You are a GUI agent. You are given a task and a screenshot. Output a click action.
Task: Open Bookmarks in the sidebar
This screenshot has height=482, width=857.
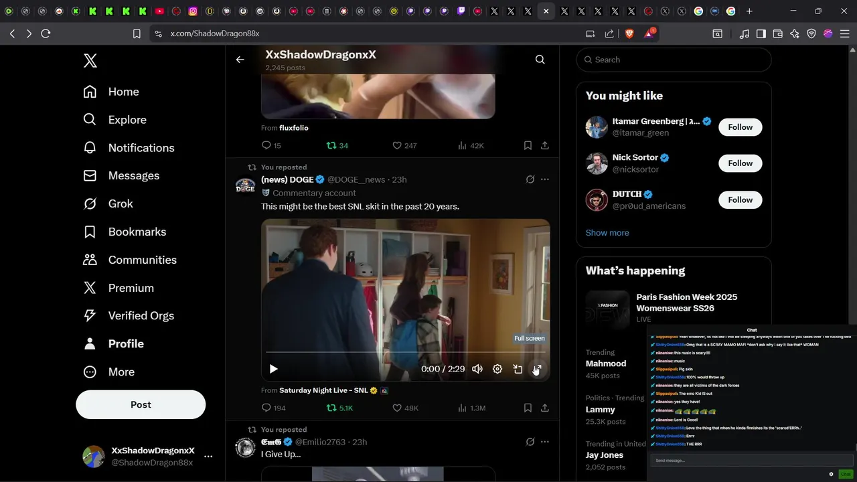(x=125, y=232)
